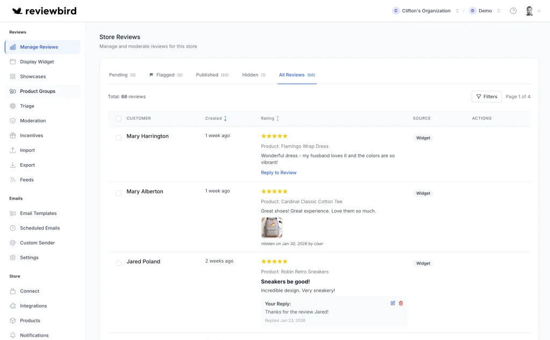Tick Jared Poland's row checkbox
Screen dimensions: 550x340
click(118, 263)
